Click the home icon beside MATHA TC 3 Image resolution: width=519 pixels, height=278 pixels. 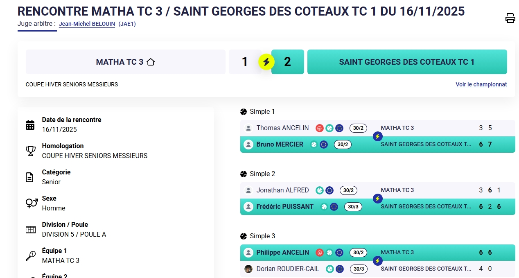click(x=151, y=62)
